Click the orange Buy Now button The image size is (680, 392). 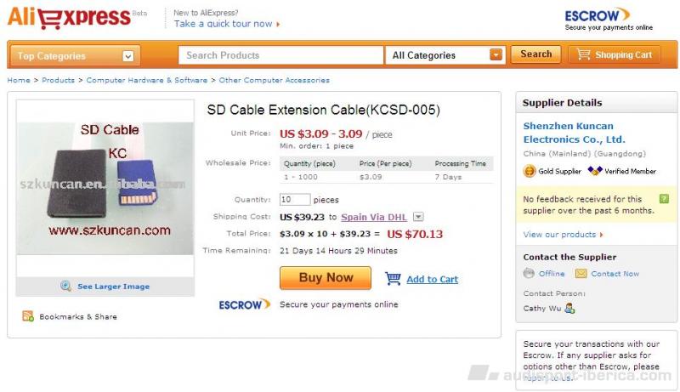[326, 278]
